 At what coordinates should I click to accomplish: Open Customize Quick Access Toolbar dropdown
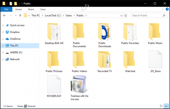pos(19,4)
